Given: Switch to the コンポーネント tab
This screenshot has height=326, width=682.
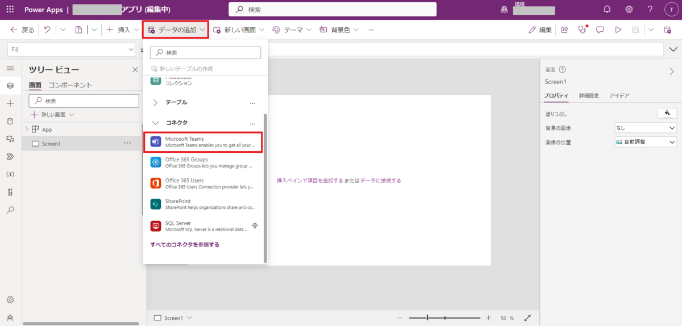Looking at the screenshot, I should click(x=70, y=85).
